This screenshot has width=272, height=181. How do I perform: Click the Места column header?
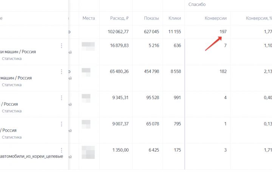pyautogui.click(x=89, y=18)
